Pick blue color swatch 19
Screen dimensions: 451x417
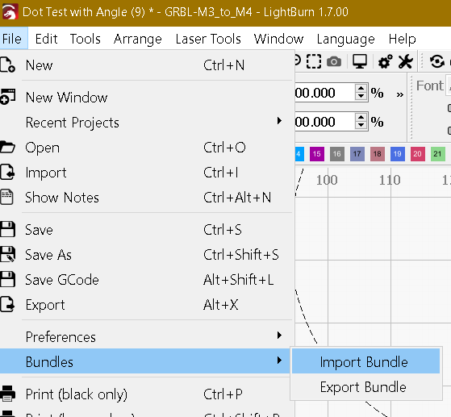coord(398,154)
